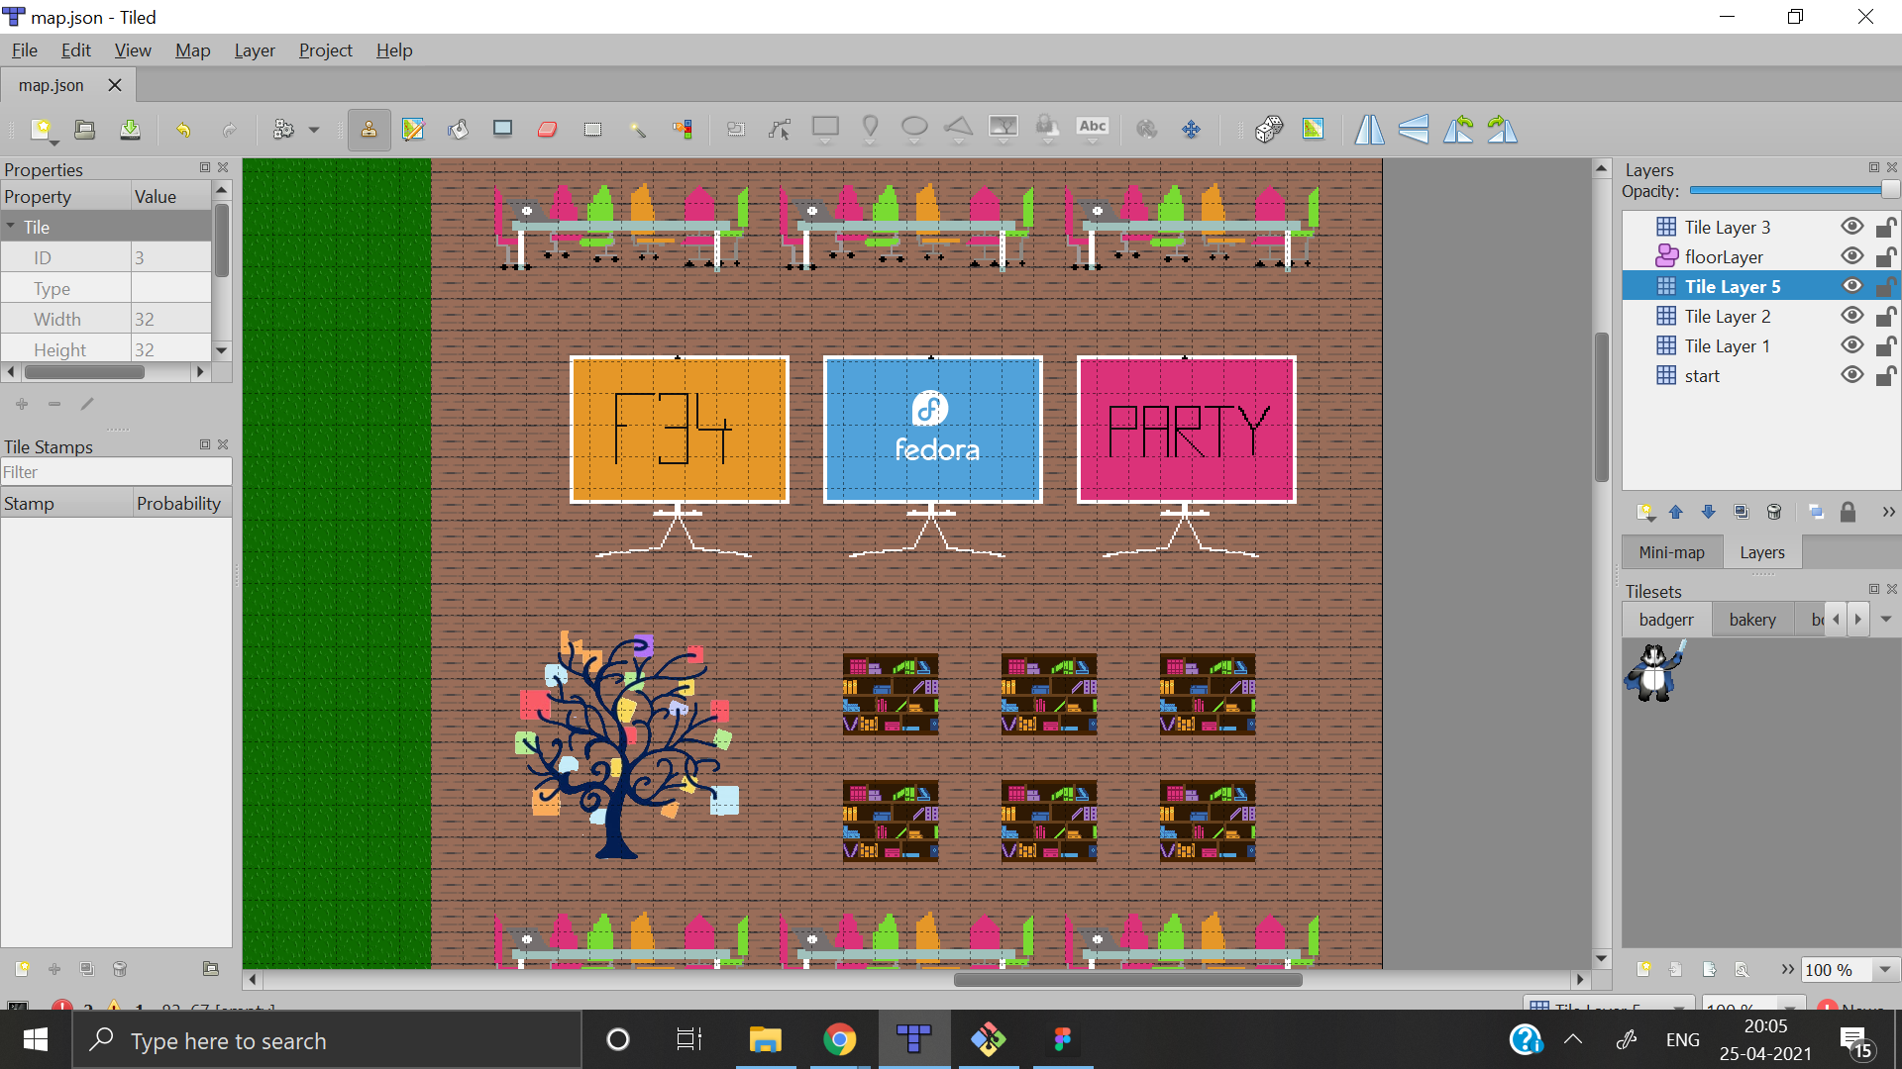Select the Insert Rectangle tool
The width and height of the screenshot is (1902, 1069).
point(825,130)
